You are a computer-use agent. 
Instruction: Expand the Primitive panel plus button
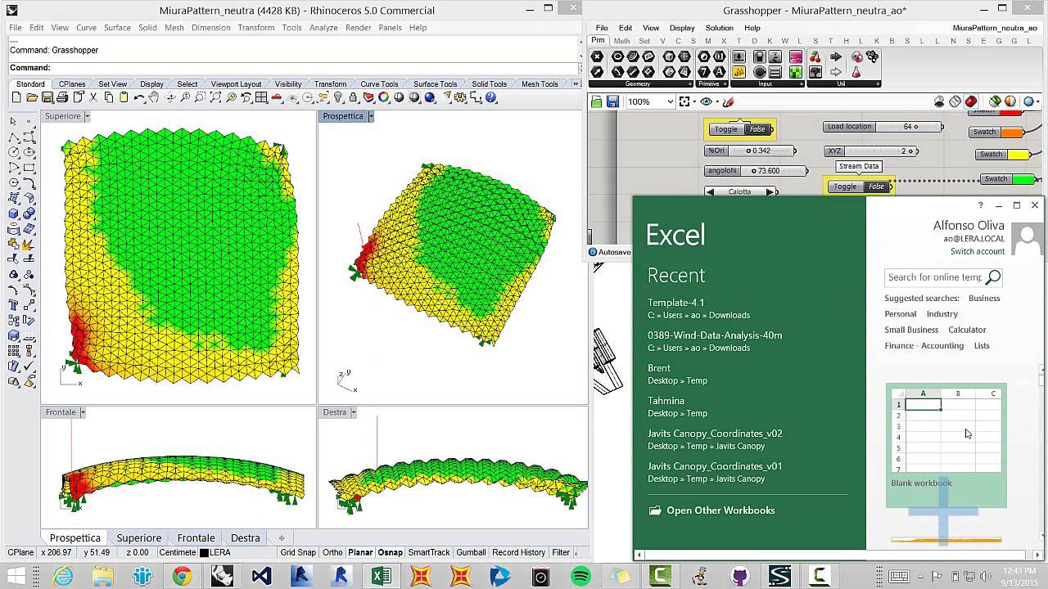(x=725, y=83)
